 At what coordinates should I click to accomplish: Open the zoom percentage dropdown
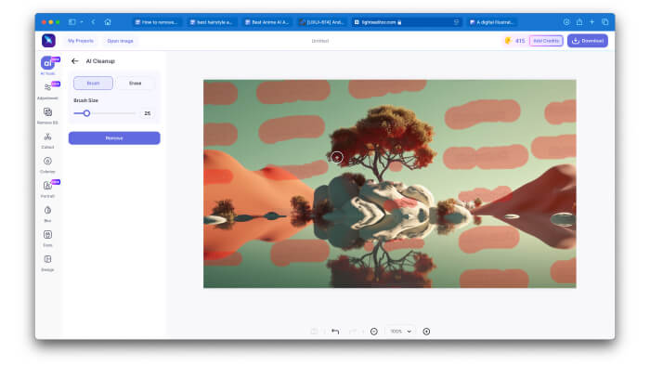coord(400,331)
